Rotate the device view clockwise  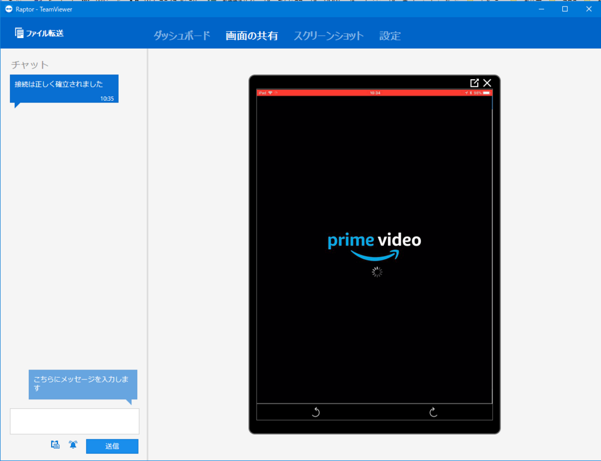[x=433, y=412]
